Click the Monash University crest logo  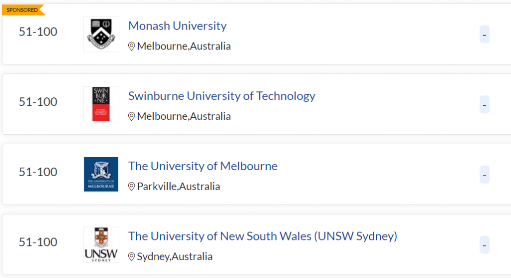tap(101, 34)
